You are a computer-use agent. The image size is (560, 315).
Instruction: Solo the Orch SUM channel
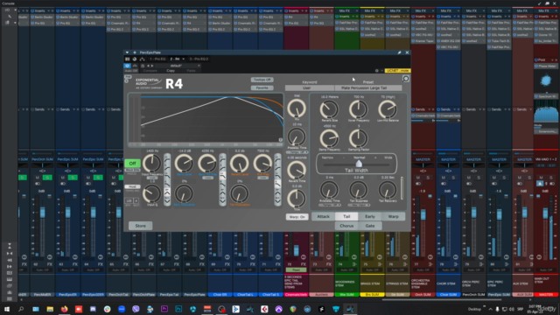[428, 178]
